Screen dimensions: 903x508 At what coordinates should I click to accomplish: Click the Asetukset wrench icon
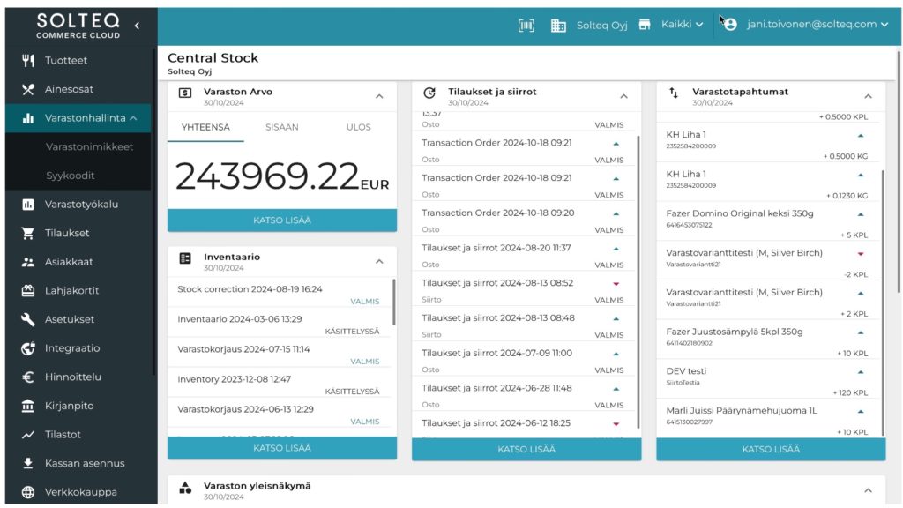[27, 319]
